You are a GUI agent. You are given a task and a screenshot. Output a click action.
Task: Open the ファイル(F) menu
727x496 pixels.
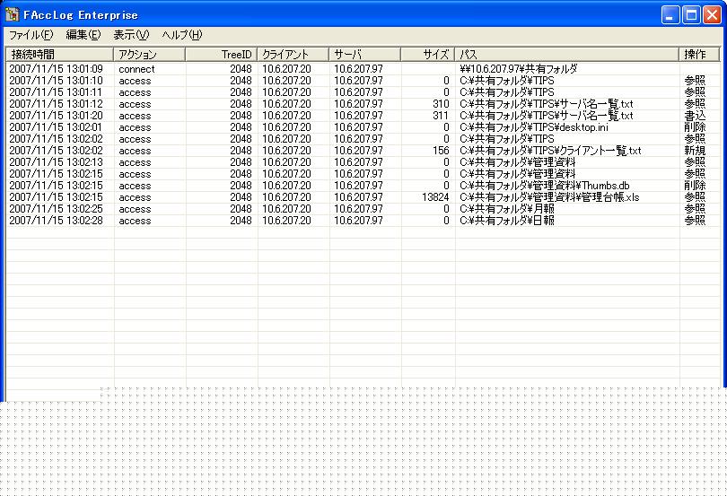pos(31,35)
